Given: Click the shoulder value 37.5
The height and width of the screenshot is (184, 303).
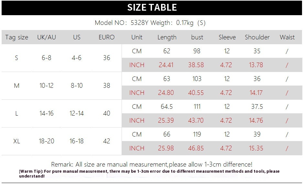Looking at the screenshot, I should point(257,107).
